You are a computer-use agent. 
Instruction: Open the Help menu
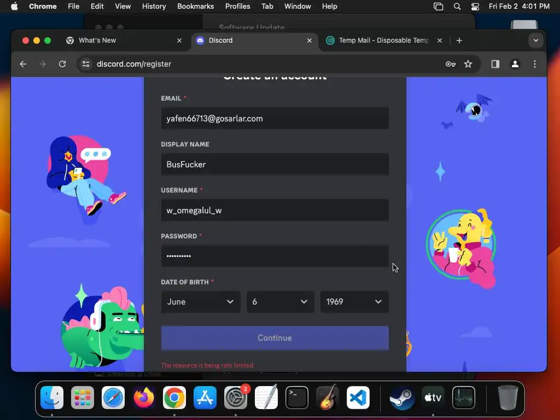[x=329, y=7]
